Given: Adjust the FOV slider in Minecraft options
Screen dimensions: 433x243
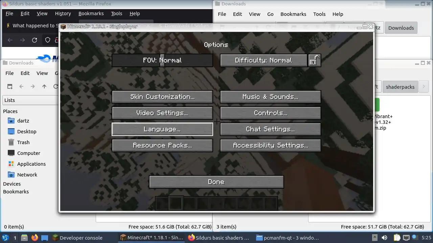Looking at the screenshot, I should pos(162,60).
